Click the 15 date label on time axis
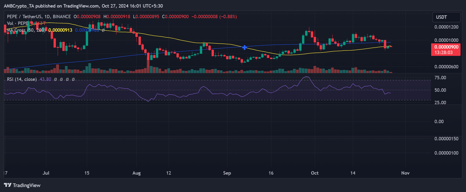 87,173
